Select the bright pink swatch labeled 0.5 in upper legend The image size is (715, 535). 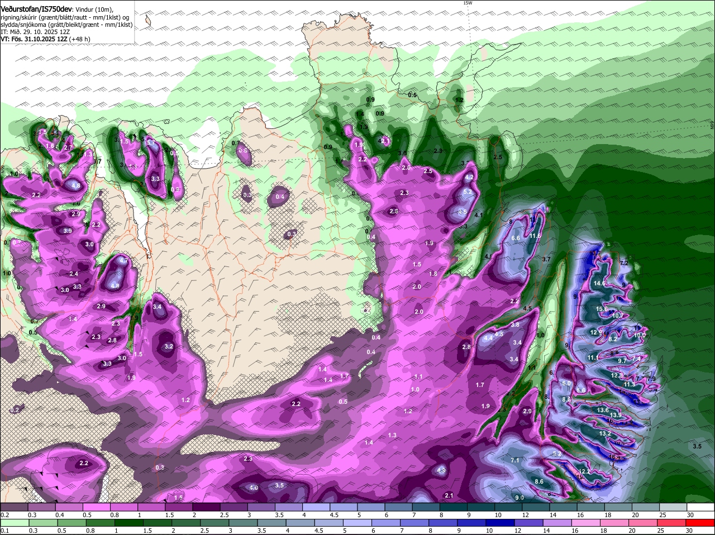click(x=96, y=507)
